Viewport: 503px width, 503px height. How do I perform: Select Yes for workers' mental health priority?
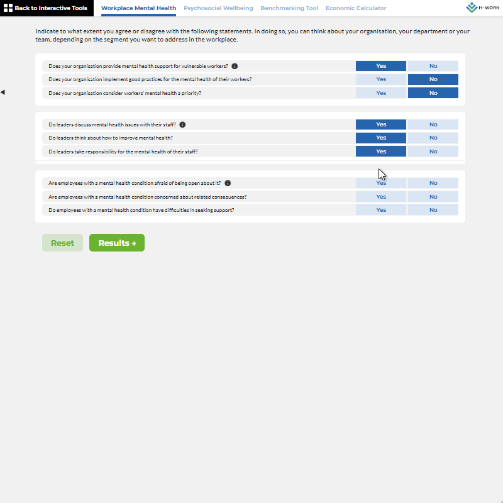[x=381, y=93]
